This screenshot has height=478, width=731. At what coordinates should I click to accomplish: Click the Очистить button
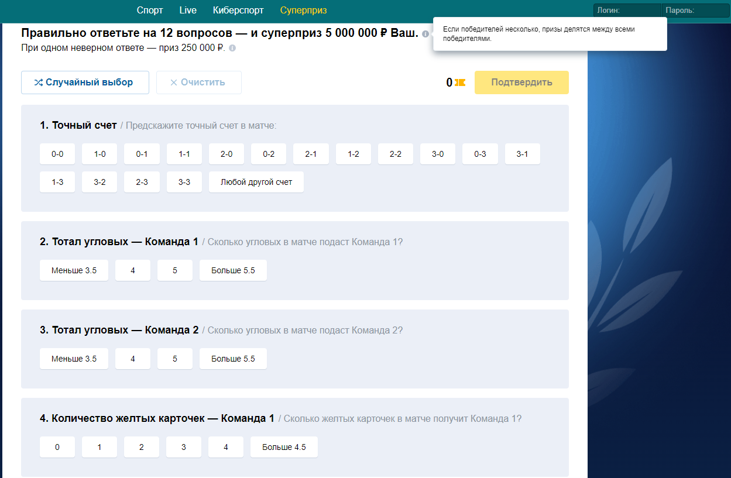pos(199,82)
